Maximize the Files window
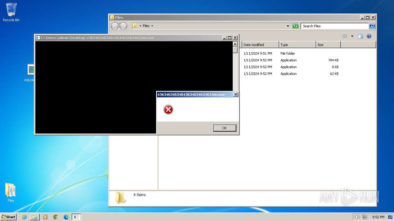Image resolution: width=394 pixels, height=221 pixels. pos(368,17)
